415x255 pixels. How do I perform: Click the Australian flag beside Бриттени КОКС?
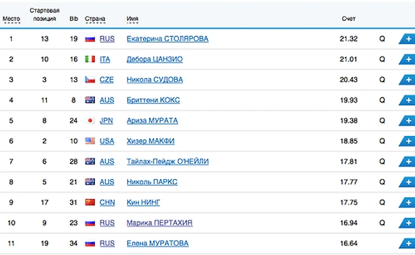[90, 100]
